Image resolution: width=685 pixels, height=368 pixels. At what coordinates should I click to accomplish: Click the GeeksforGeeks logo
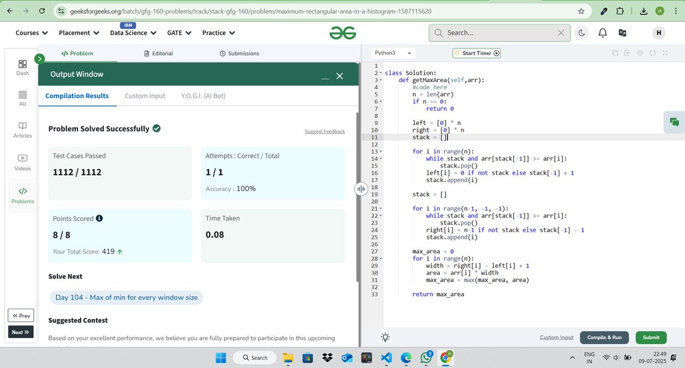tap(342, 33)
